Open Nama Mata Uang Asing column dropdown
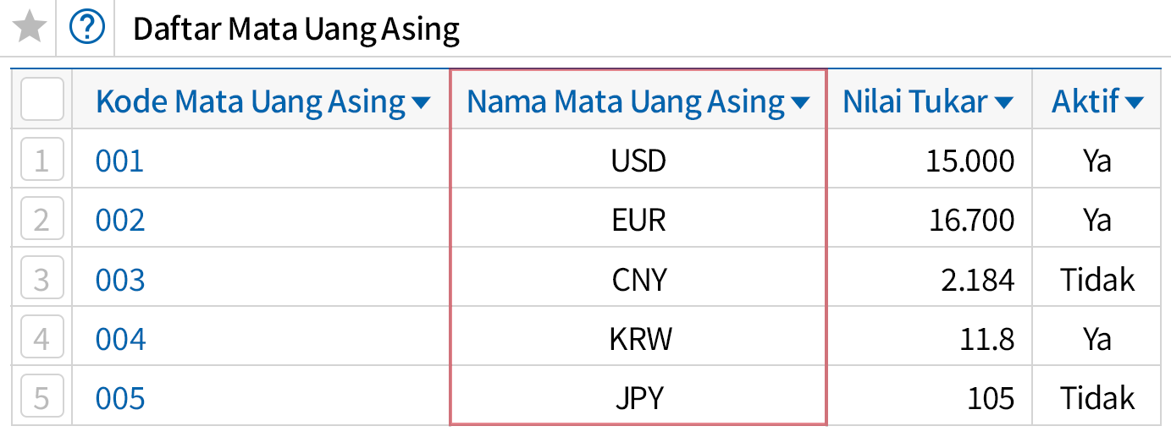This screenshot has width=1171, height=437. pyautogui.click(x=800, y=103)
